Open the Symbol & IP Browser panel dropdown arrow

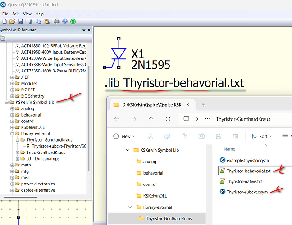point(84,30)
